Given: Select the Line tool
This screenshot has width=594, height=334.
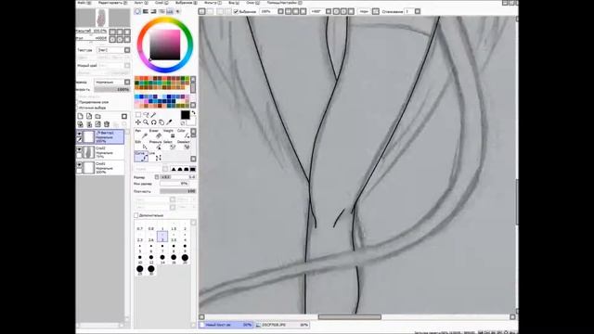Looking at the screenshot, I should pos(155,156).
